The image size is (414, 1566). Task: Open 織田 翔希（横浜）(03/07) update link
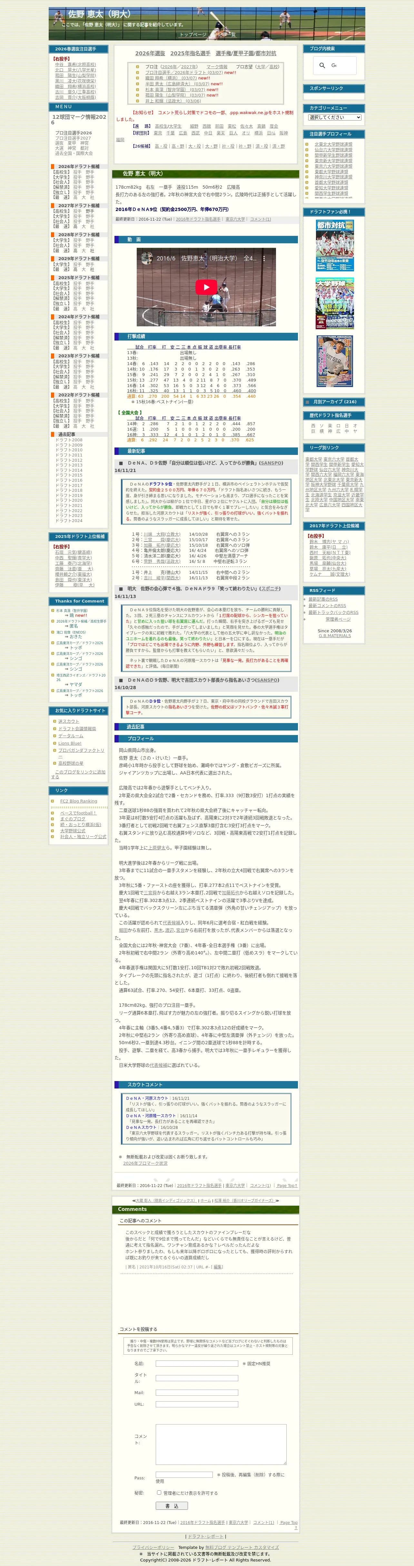click(171, 78)
